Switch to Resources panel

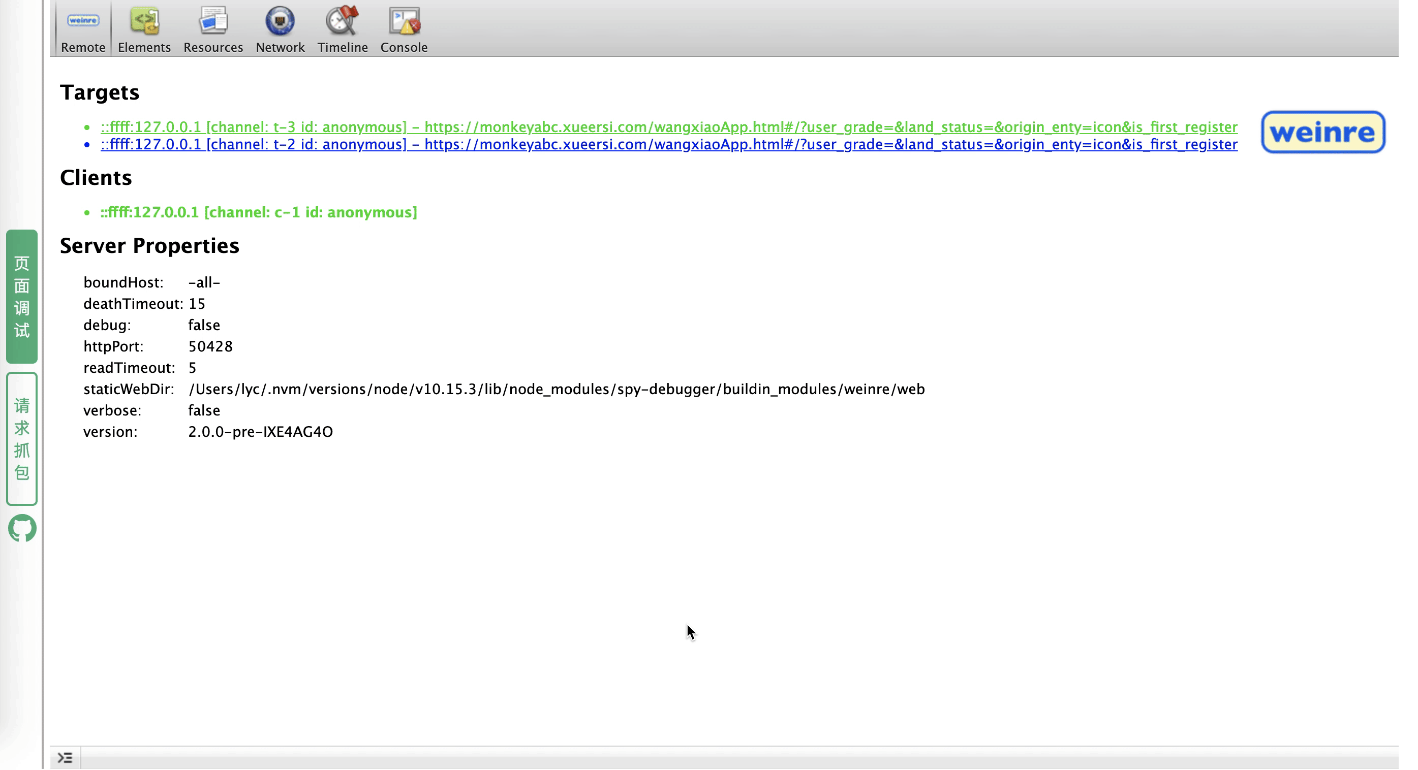click(x=213, y=28)
